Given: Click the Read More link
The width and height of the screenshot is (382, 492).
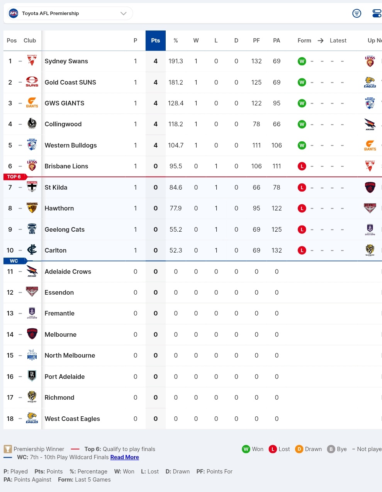Looking at the screenshot, I should (124, 457).
